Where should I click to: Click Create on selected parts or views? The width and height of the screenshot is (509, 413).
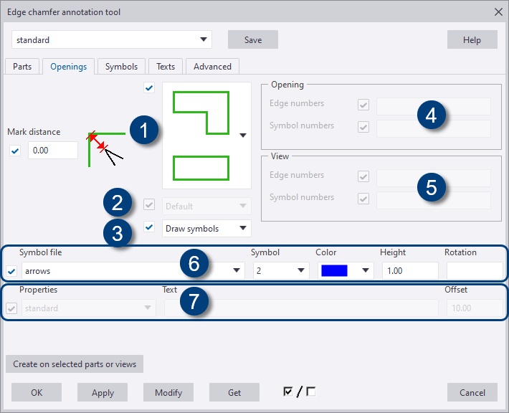[75, 364]
